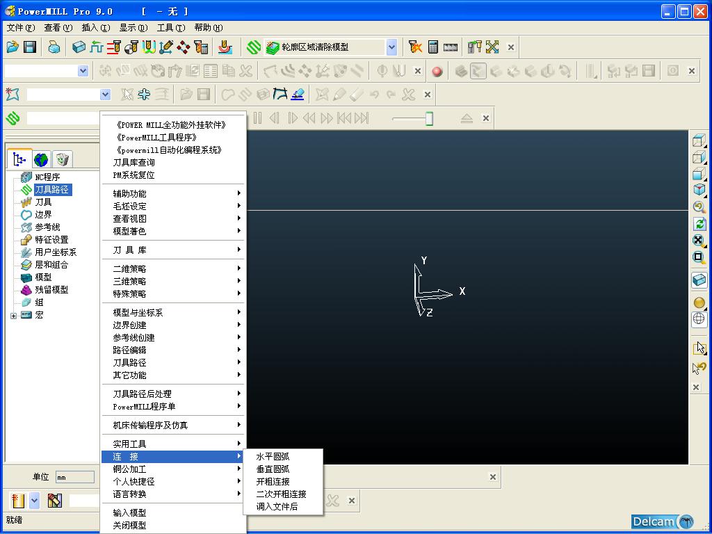Expand the 刀具路径后处理 submenu
The image size is (712, 534).
tap(173, 394)
